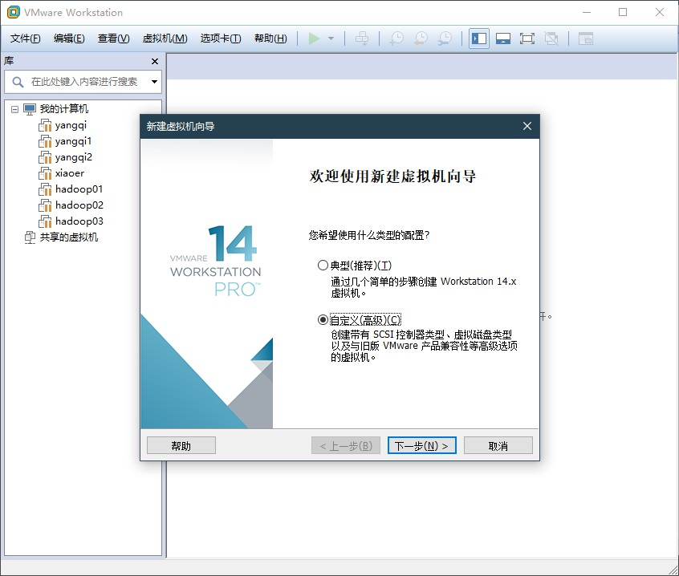Click the yangqi2 VM icon
Screen dimensions: 679x576
coord(45,157)
